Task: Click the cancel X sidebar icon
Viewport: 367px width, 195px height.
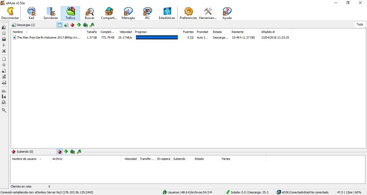Action: click(4, 51)
